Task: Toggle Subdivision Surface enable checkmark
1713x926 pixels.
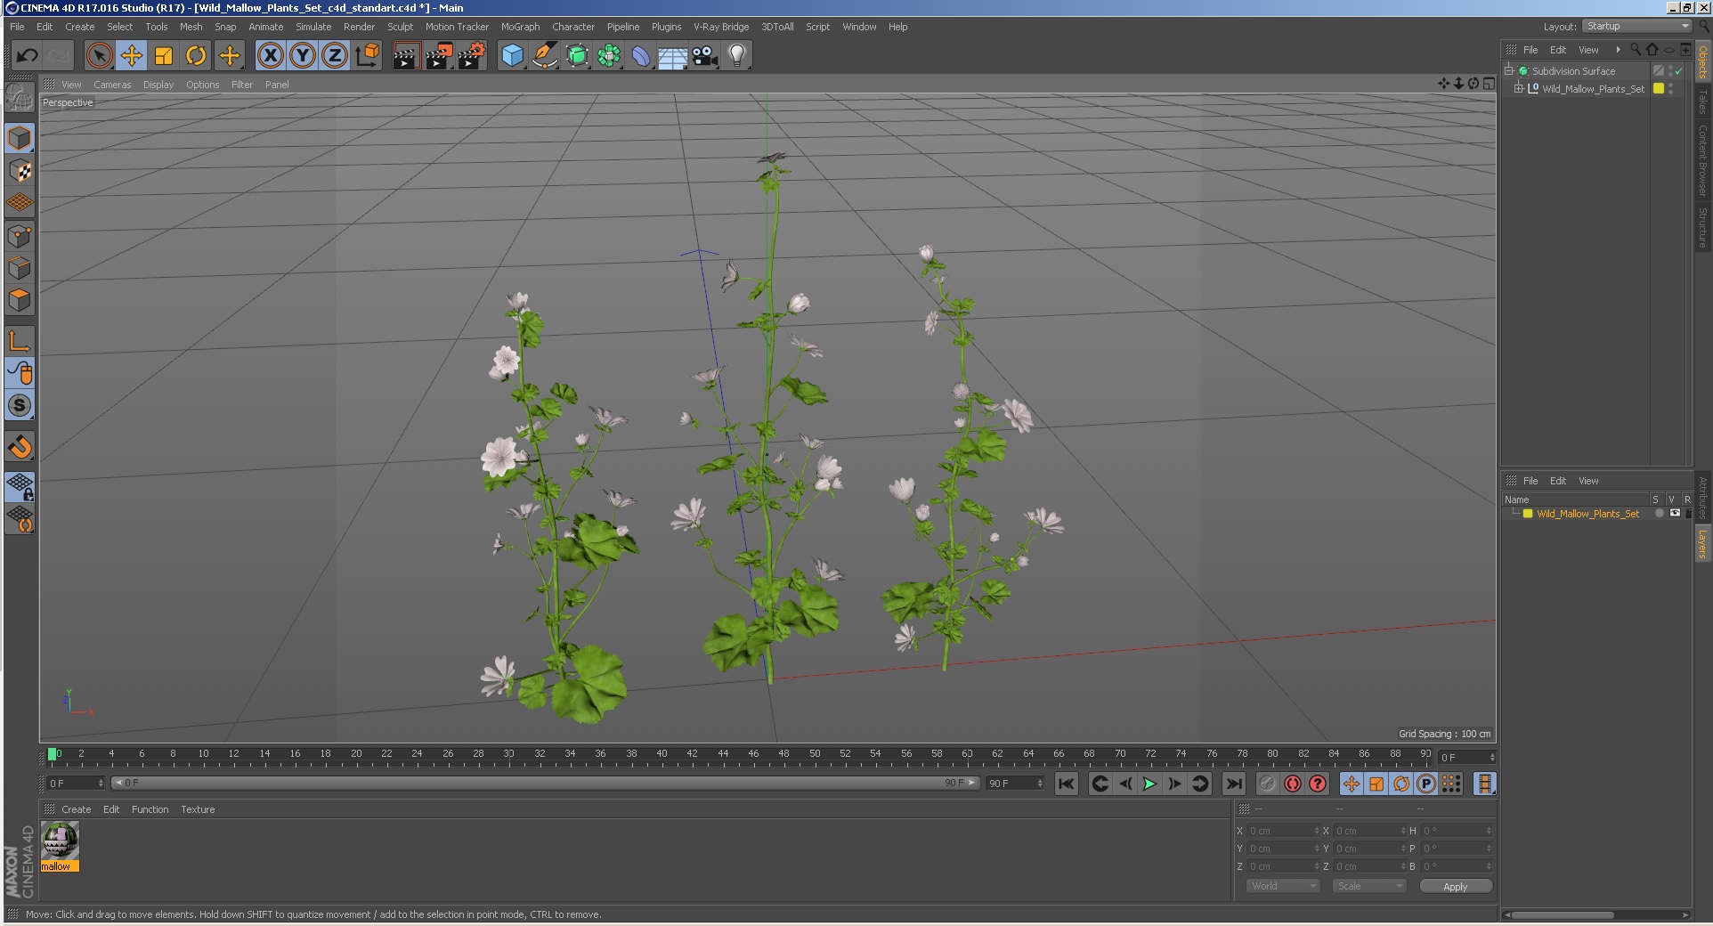Action: [1679, 70]
